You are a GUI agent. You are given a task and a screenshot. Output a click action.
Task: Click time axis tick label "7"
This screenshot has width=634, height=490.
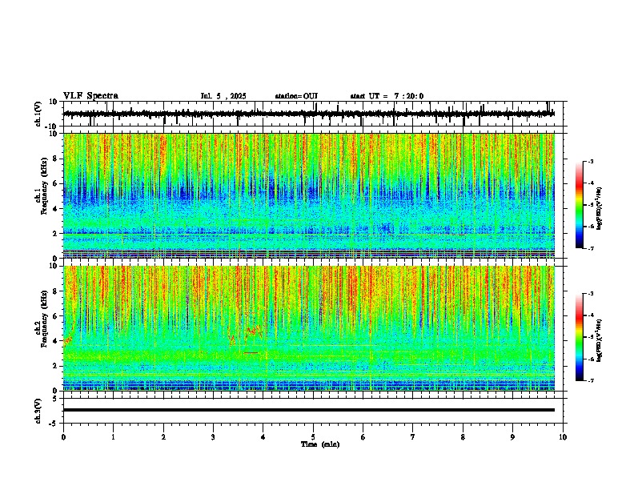click(x=413, y=437)
